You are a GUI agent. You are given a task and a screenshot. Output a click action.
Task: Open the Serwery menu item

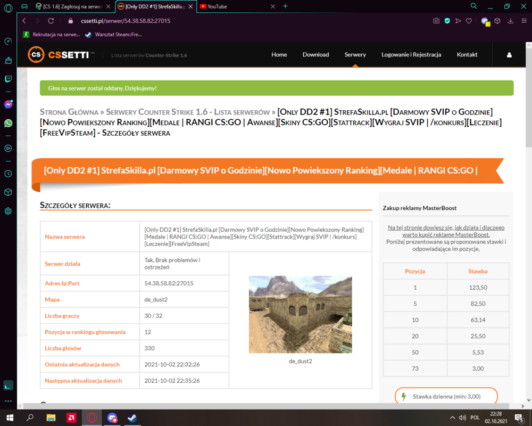(x=355, y=55)
